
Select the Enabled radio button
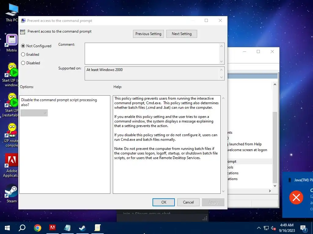coord(23,55)
